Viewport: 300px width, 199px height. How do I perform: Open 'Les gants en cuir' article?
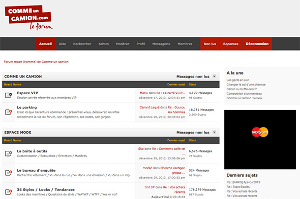[237, 80]
